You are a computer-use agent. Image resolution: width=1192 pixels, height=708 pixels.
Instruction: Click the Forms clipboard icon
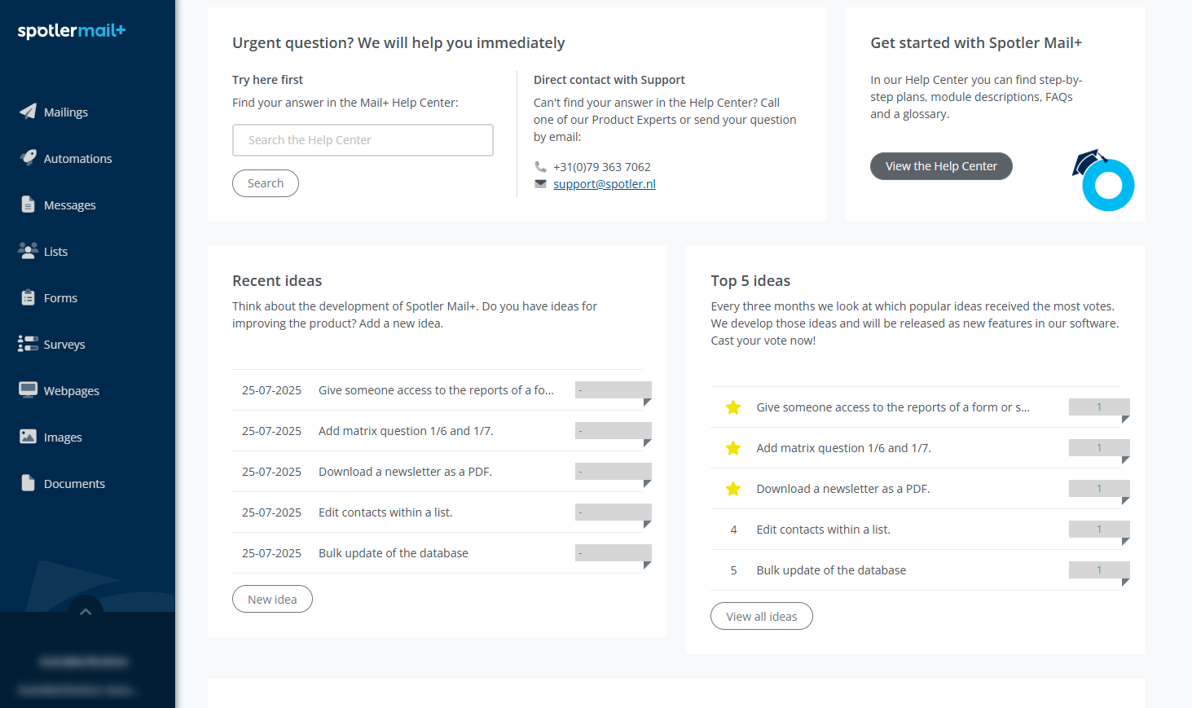click(x=28, y=297)
